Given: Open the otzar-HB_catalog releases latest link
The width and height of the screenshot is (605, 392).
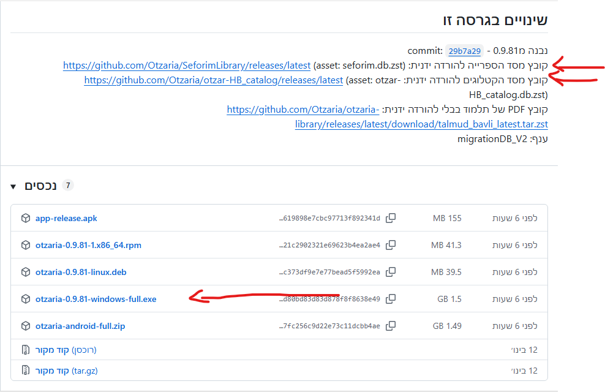Looking at the screenshot, I should coord(213,80).
